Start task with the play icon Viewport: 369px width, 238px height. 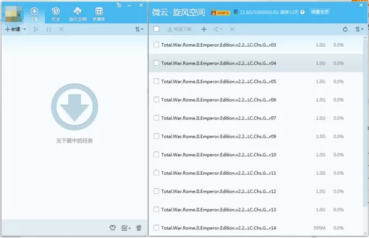click(36, 30)
